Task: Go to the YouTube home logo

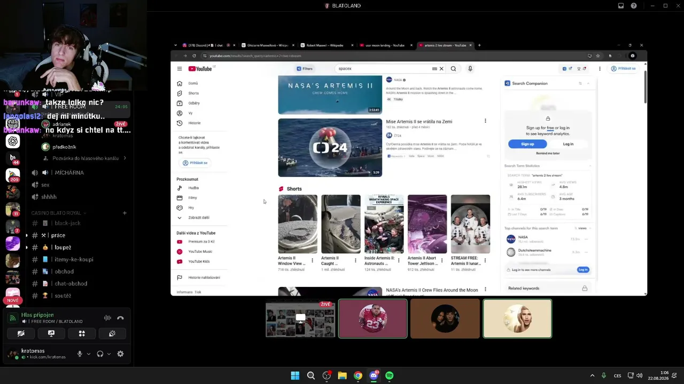Action: point(200,69)
